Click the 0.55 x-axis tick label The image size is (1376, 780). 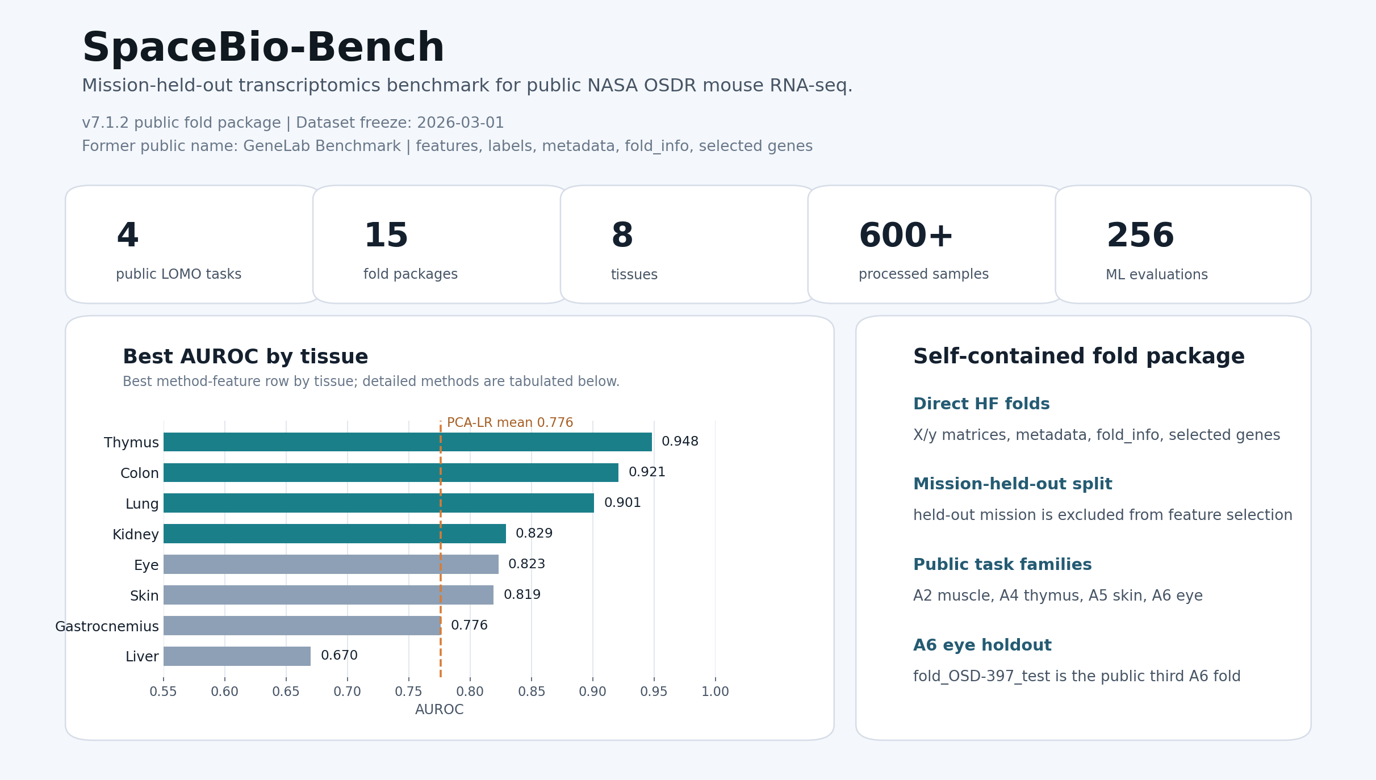[x=164, y=691]
